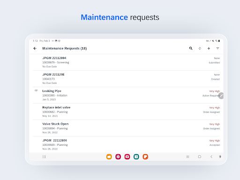Open the Replace inlet valve request

click(126, 112)
